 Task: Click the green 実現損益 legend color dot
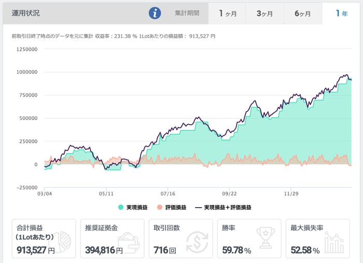pos(120,207)
